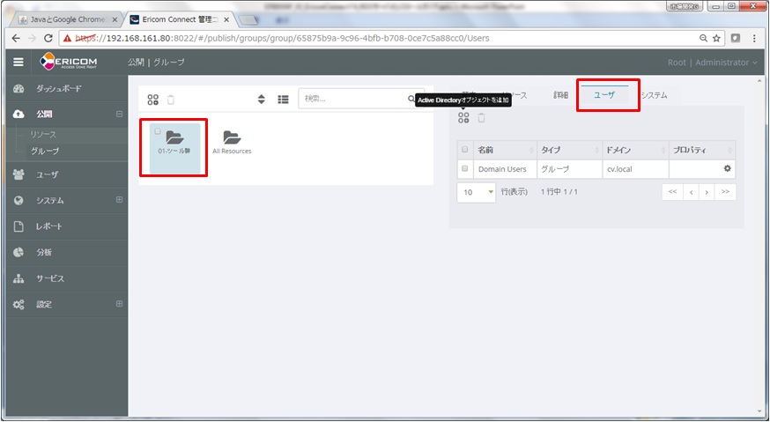770x422 pixels.
Task: Click the hamburger menu icon
Action: click(19, 63)
